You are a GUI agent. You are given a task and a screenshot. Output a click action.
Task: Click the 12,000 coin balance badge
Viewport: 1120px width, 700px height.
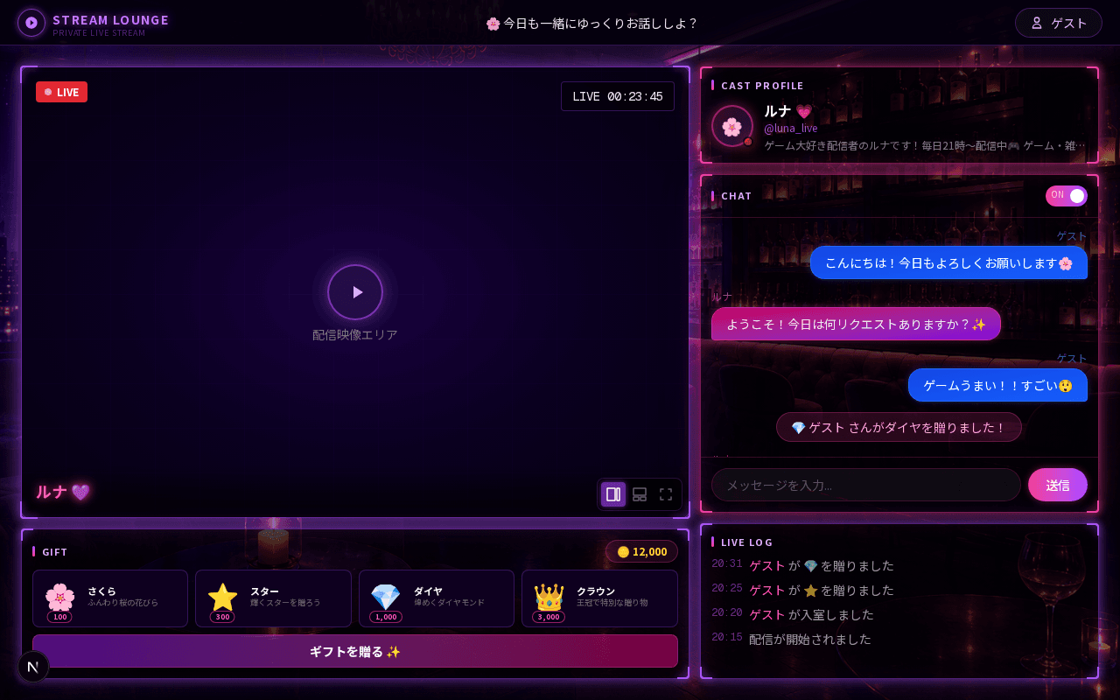(x=641, y=551)
